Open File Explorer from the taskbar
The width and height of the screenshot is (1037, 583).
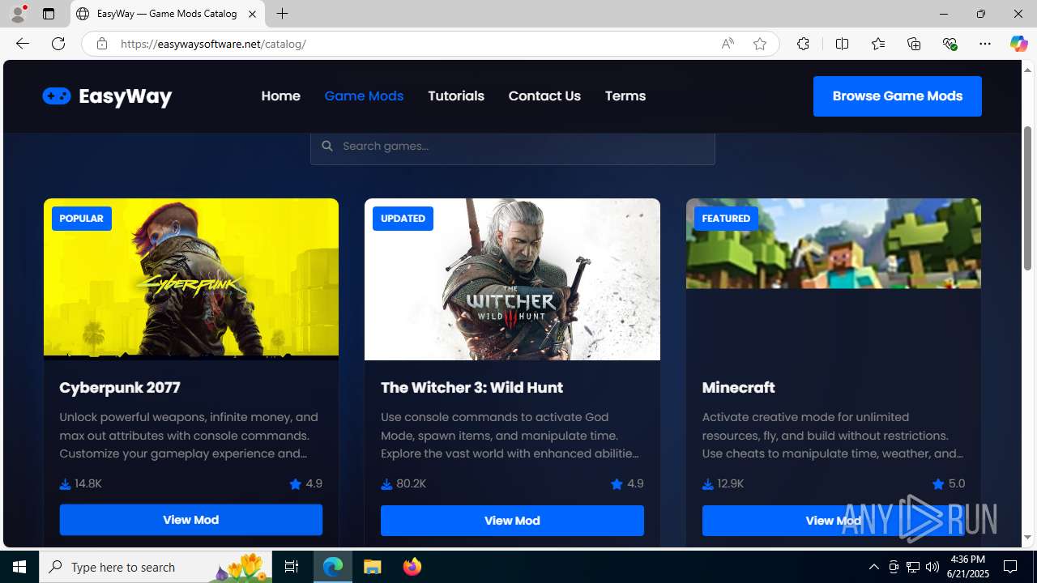[373, 567]
